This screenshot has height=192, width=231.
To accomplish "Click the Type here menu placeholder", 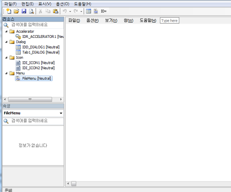I will tap(170, 20).
